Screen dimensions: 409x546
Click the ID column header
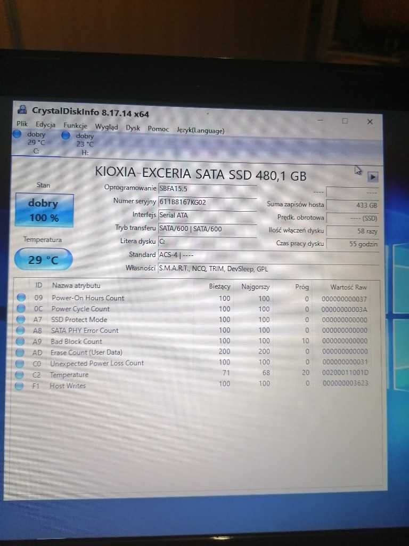pos(38,285)
